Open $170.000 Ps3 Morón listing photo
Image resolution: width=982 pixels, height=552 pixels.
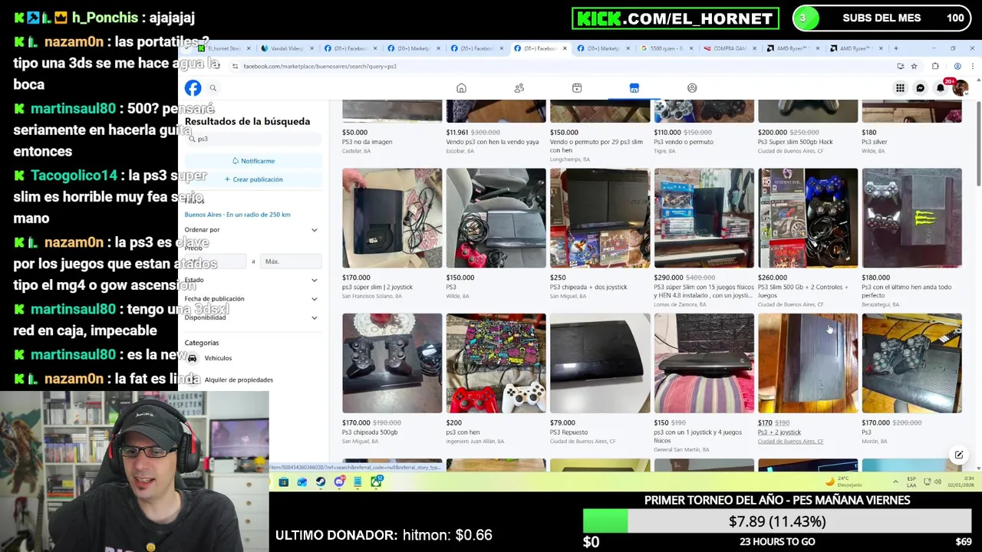(x=911, y=363)
